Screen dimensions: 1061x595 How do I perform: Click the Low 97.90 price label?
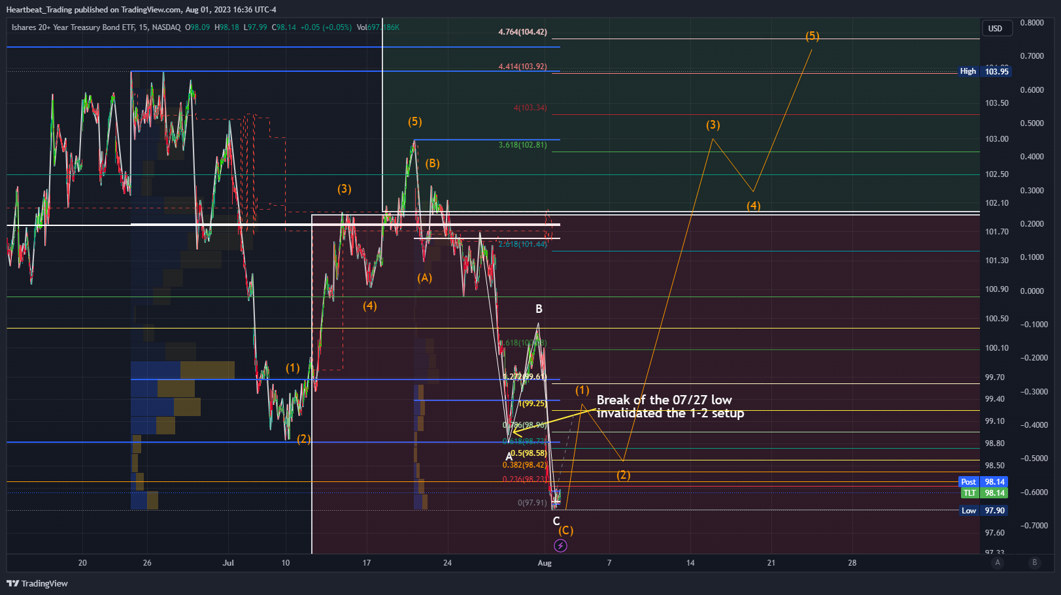(x=984, y=511)
